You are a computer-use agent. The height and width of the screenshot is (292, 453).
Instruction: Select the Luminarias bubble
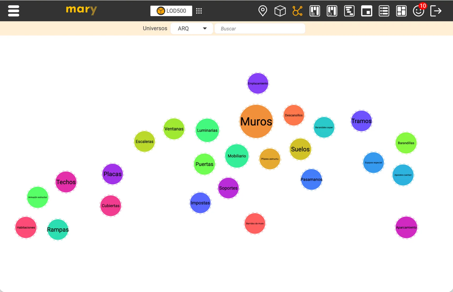[207, 130]
